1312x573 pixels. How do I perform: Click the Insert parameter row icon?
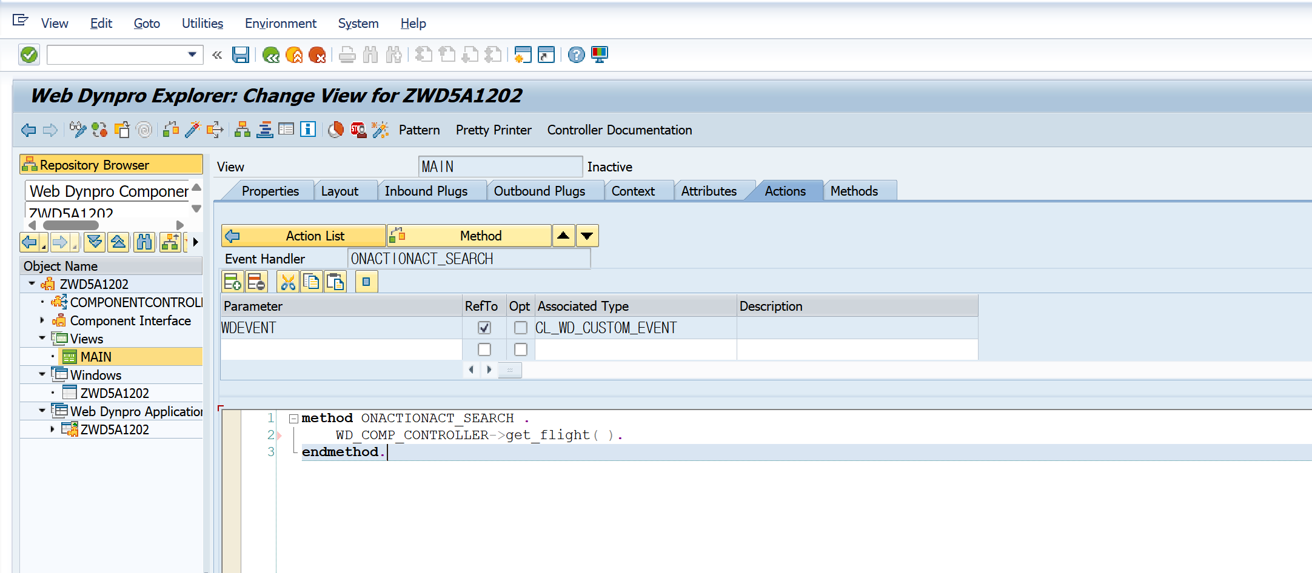tap(233, 282)
